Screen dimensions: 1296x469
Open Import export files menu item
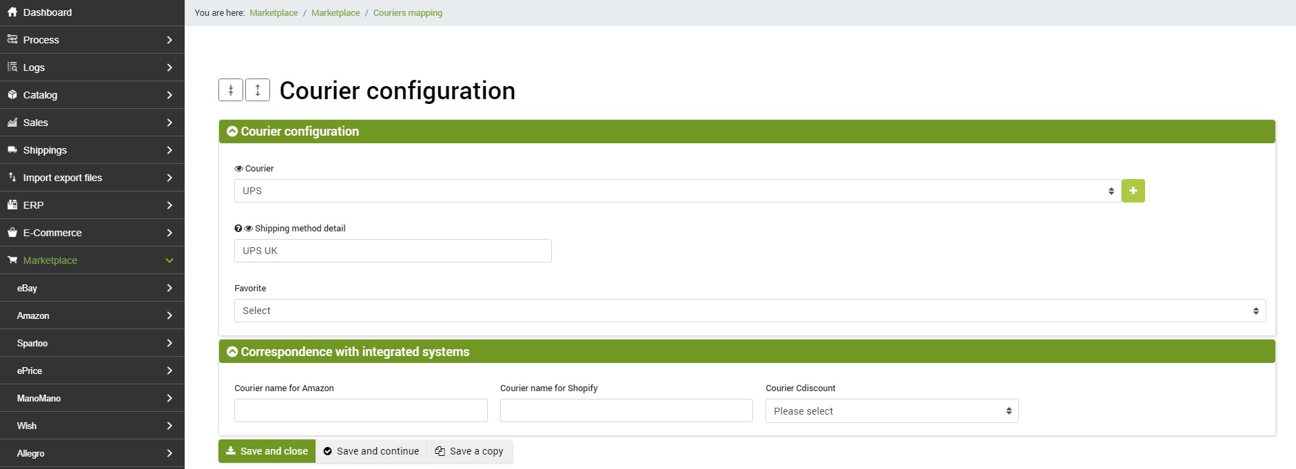(x=92, y=178)
